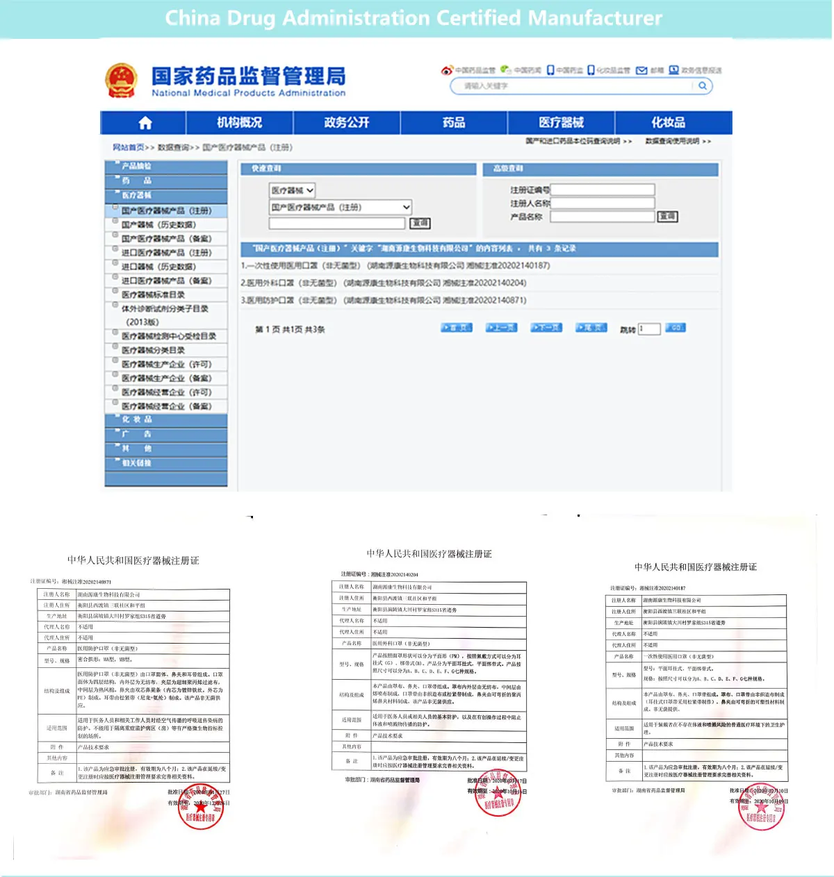
Task: Open the 政务信息报送 icon link
Action: (673, 70)
